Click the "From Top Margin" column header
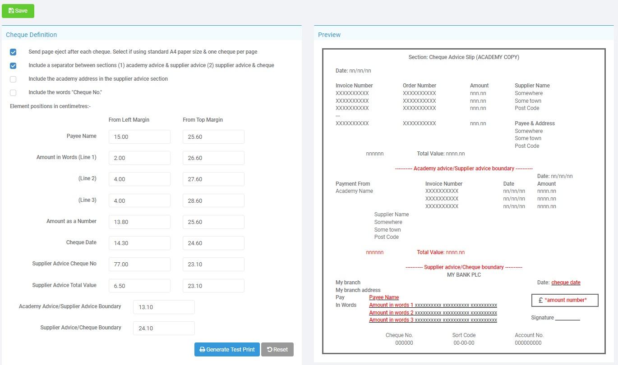Screen dimensions: 618x365 click(203, 120)
